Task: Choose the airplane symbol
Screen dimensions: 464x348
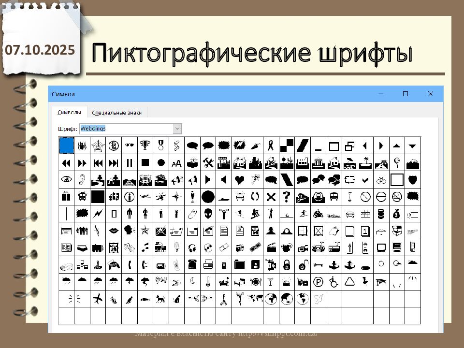Action: coord(98,298)
